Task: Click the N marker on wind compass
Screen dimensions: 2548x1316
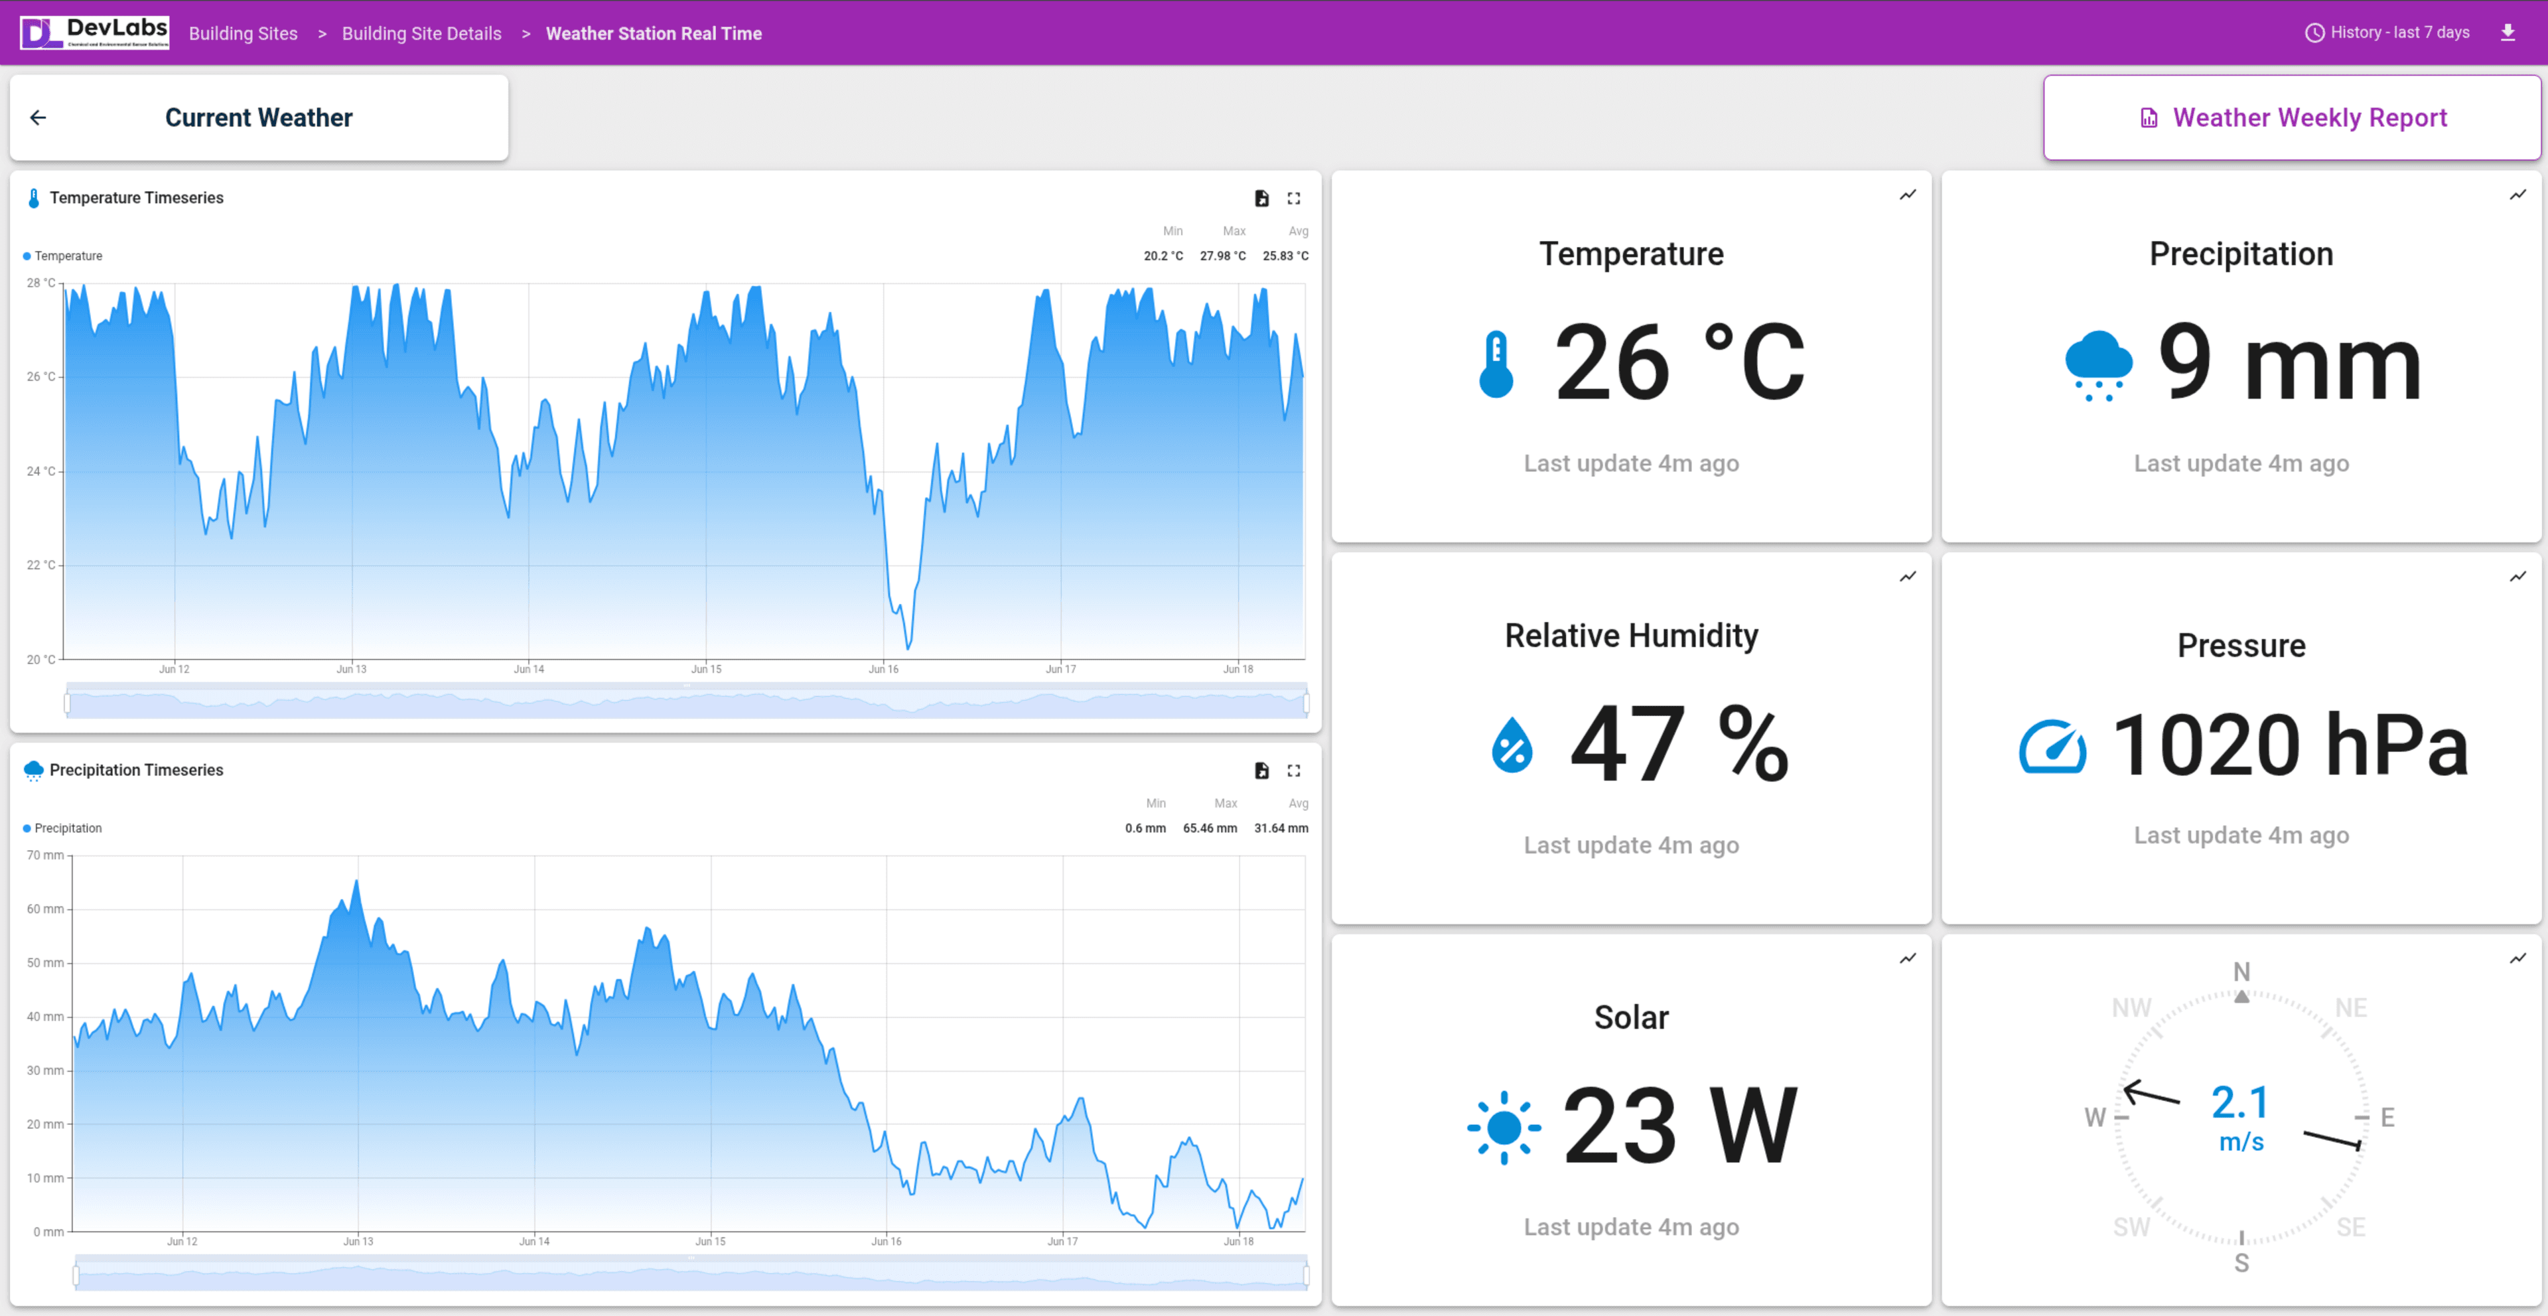Action: tap(2241, 972)
